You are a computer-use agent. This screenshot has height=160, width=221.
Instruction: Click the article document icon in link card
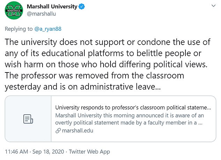click(x=28, y=119)
